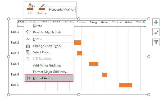
Task: Select the orange Task-6 bar
Action: coord(125,85)
